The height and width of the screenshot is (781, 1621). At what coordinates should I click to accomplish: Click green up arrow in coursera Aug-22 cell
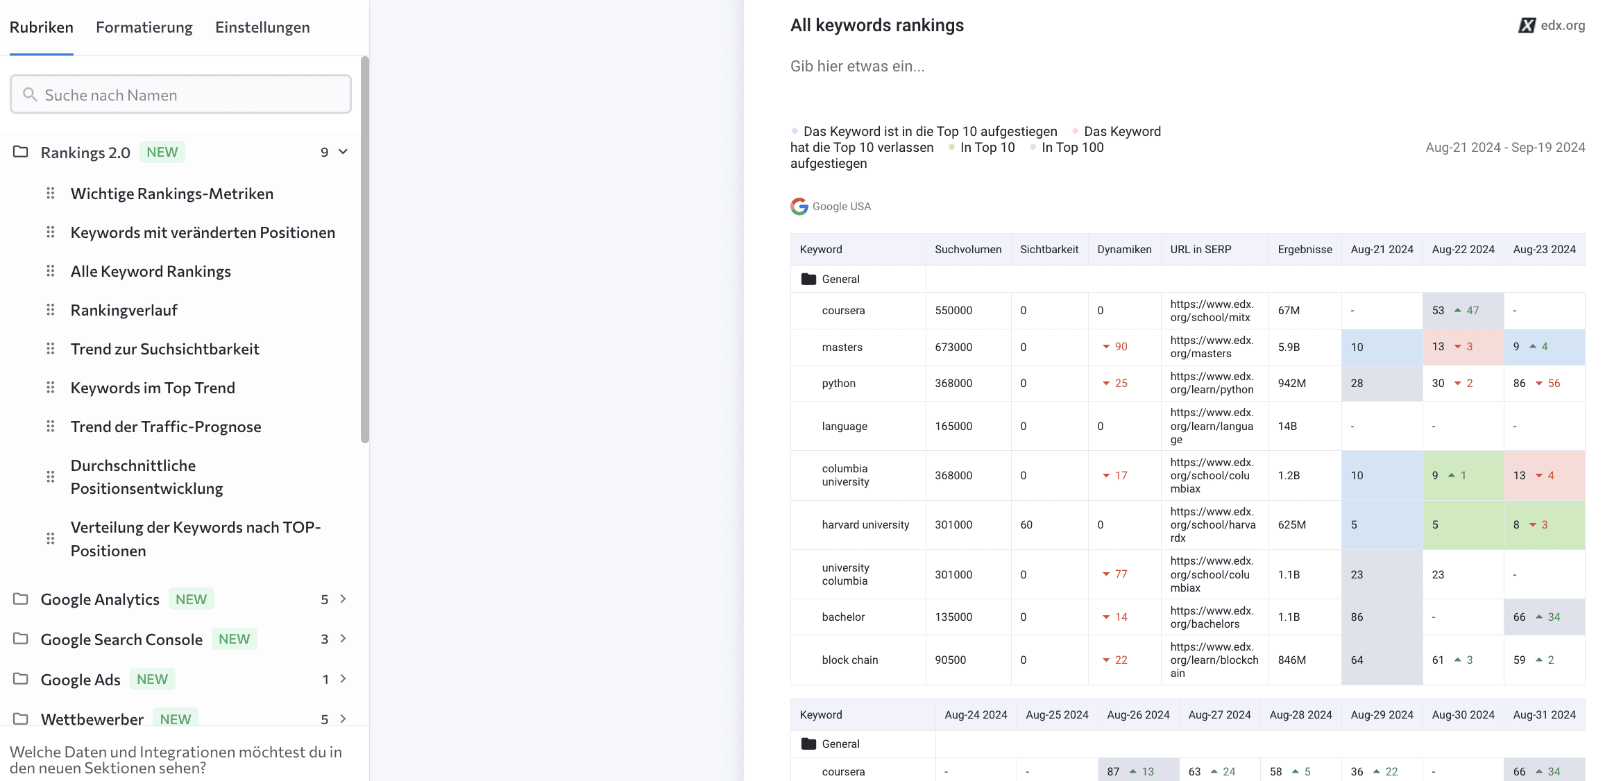click(x=1458, y=310)
